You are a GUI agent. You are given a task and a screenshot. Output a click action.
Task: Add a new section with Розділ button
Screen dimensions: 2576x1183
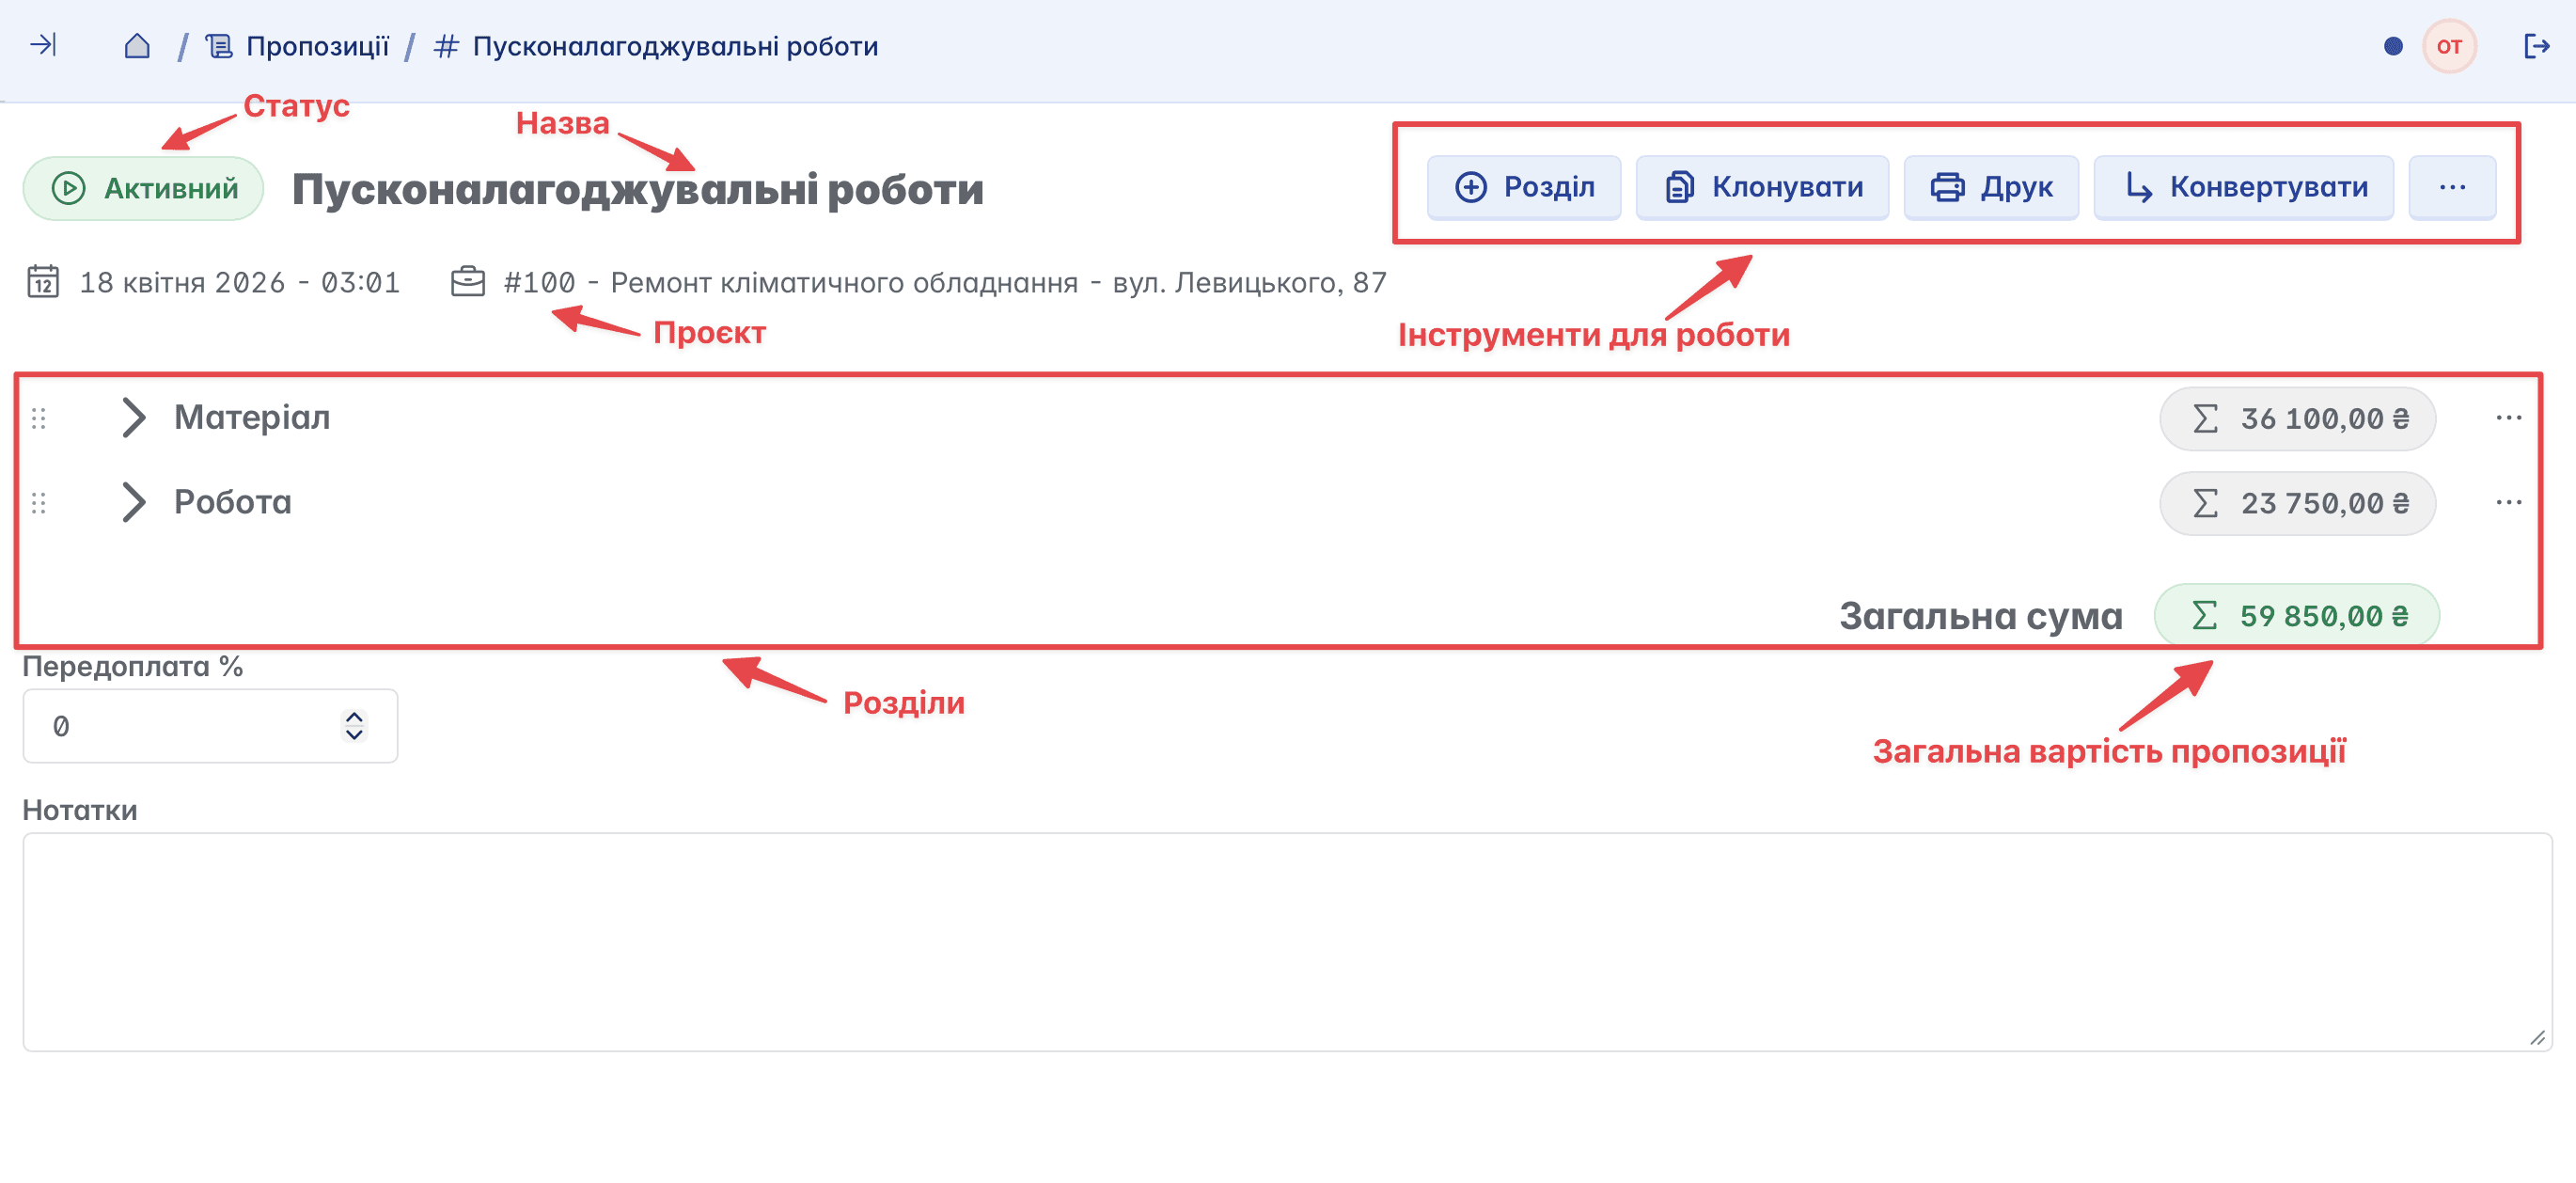(x=1523, y=187)
